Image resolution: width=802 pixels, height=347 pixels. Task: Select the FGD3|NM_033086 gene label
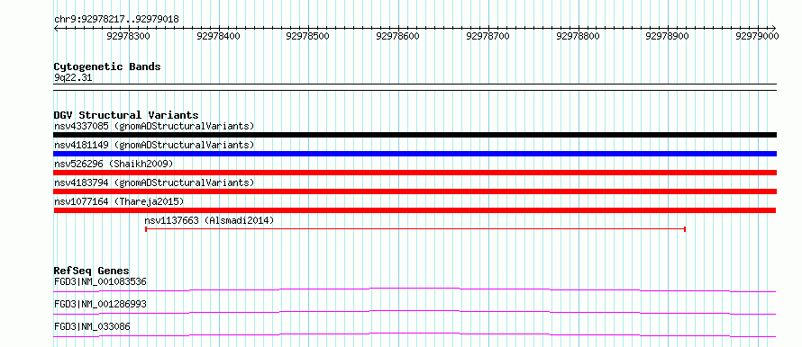click(x=92, y=326)
